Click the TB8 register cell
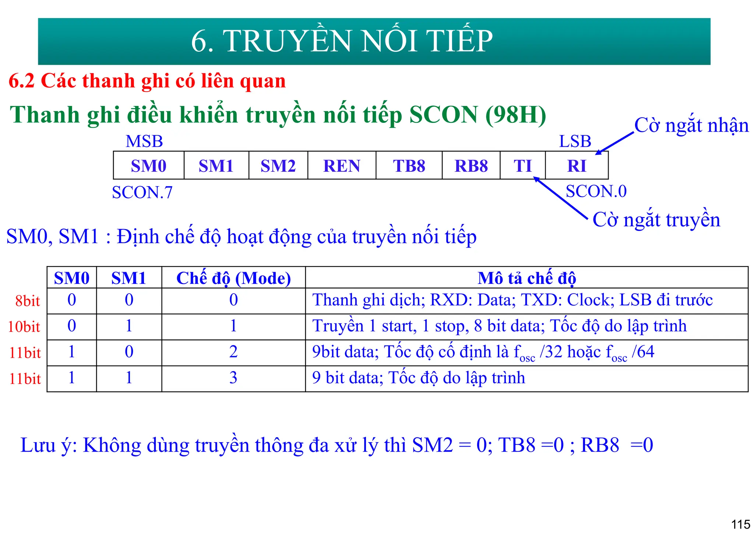This screenshot has width=754, height=533. (409, 166)
